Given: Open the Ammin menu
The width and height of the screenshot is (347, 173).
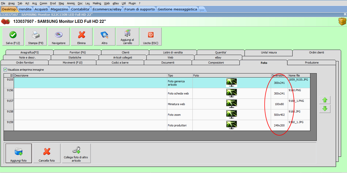Looking at the screenshot, I should pyautogui.click(x=71, y=3).
